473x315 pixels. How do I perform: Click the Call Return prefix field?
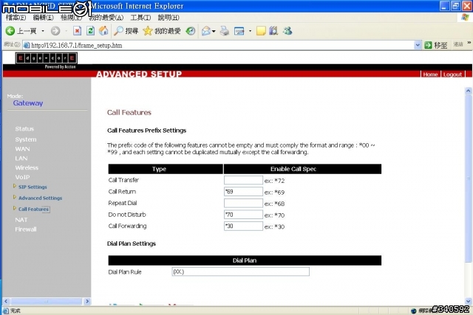[243, 192]
